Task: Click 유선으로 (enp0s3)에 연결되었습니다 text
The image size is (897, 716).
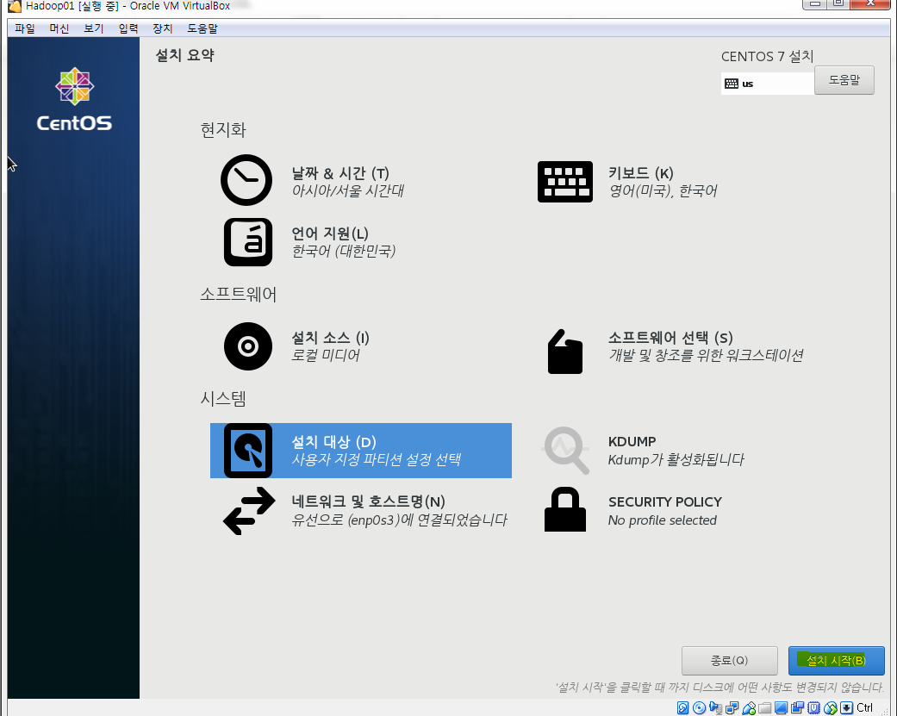Action: [399, 520]
